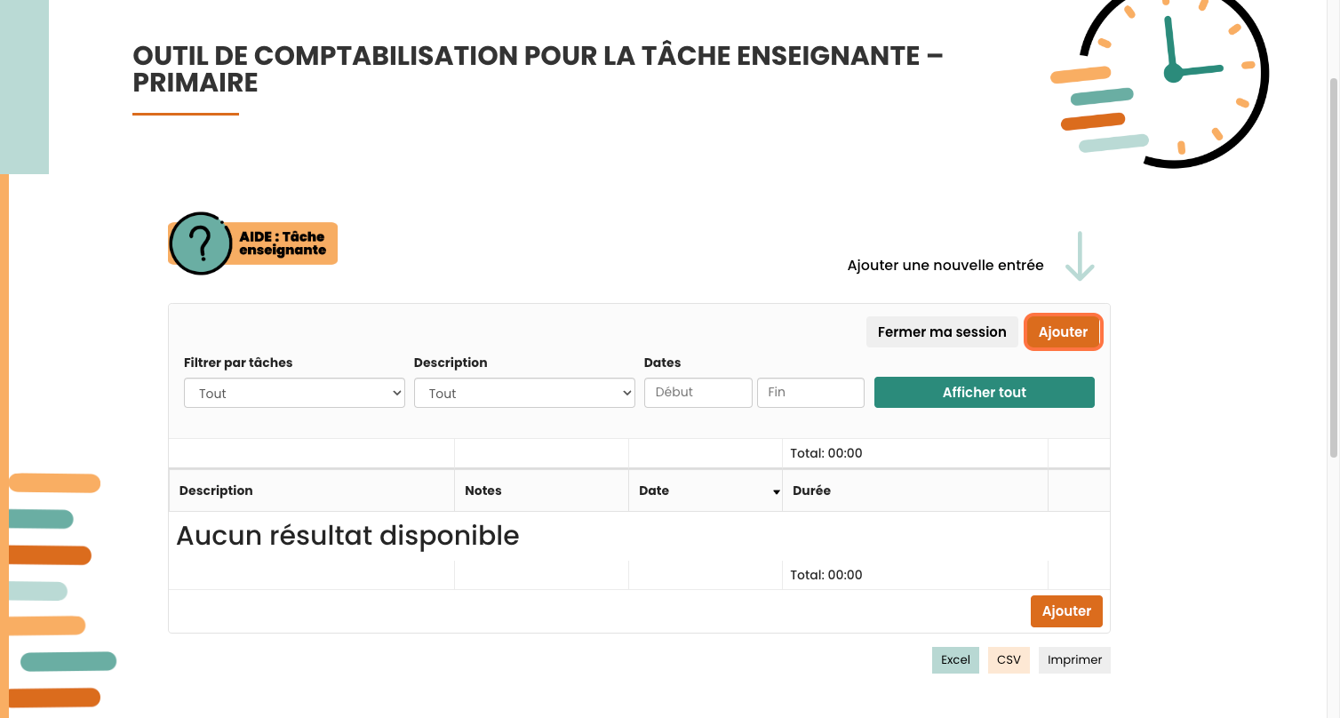Screen dimensions: 1340x718
Task: Click the page's vertical scrollbar
Action: point(1333,267)
